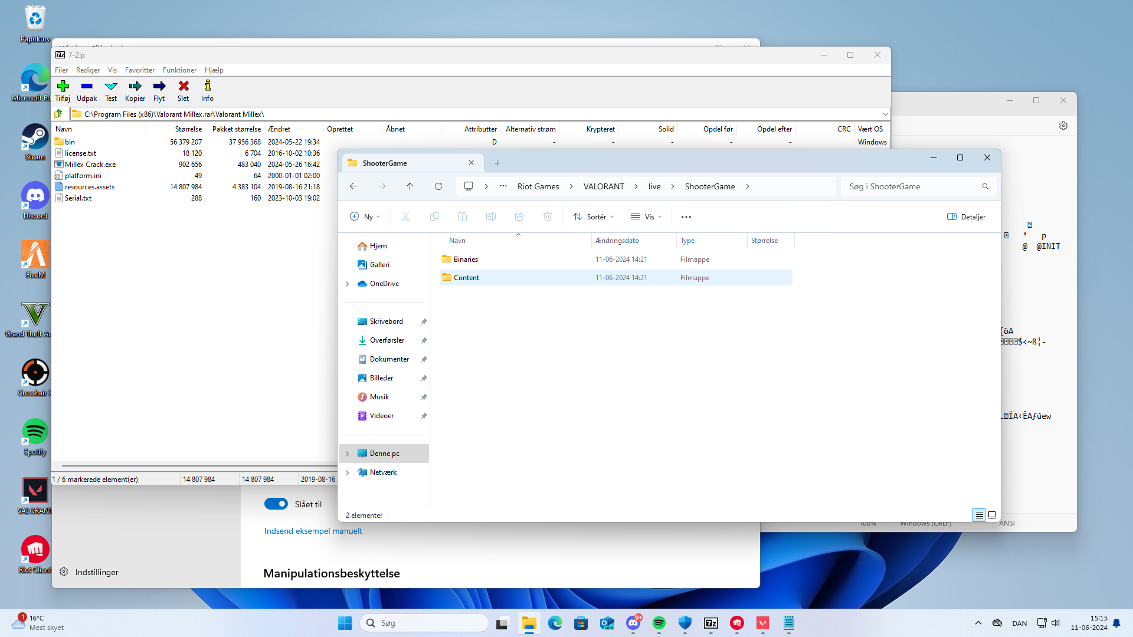Expand the Denne pc tree node

(x=348, y=454)
